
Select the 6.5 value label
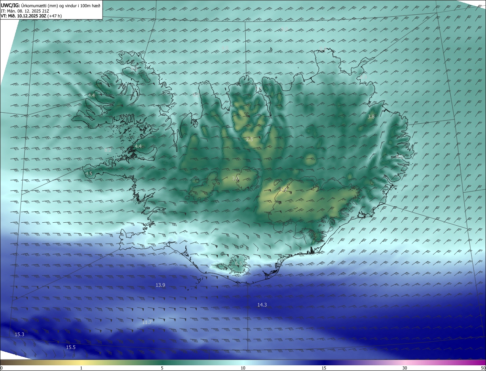[x=238, y=263]
